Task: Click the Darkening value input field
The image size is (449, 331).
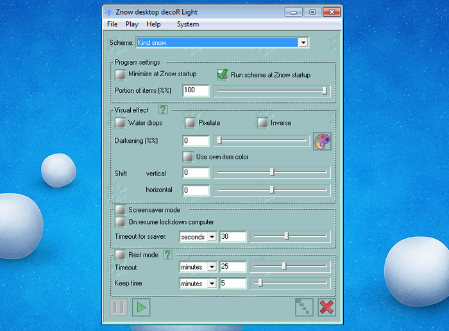Action: 196,141
